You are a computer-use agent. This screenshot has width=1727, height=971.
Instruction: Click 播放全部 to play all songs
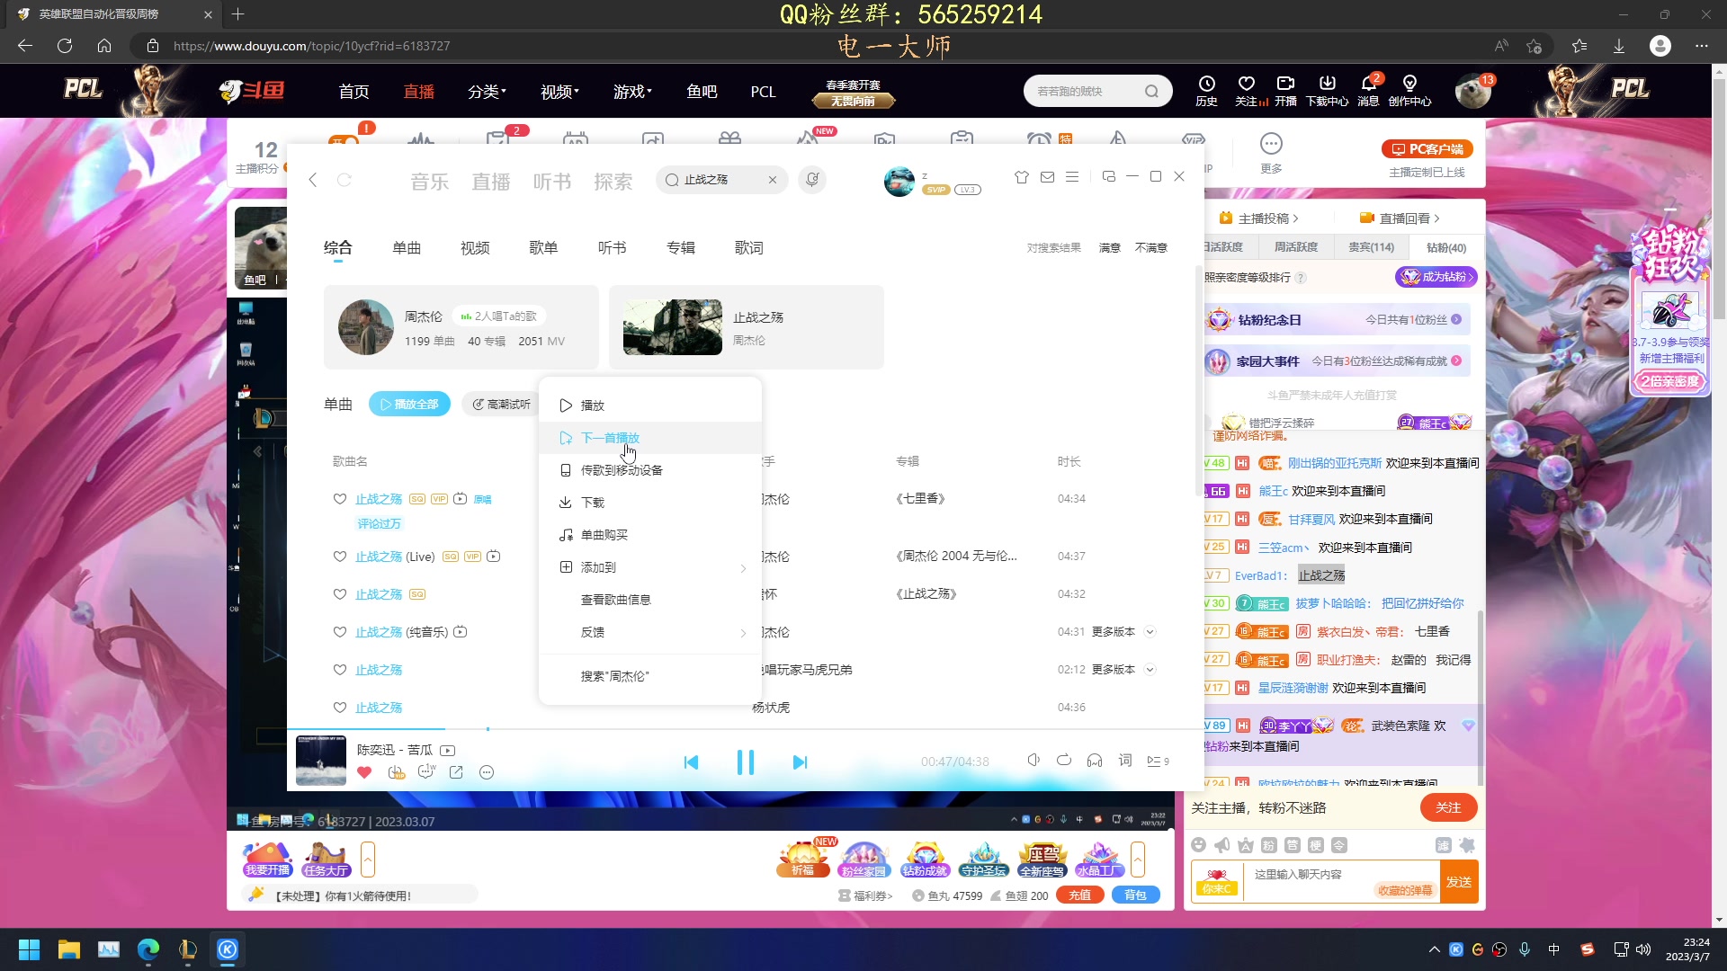coord(409,404)
